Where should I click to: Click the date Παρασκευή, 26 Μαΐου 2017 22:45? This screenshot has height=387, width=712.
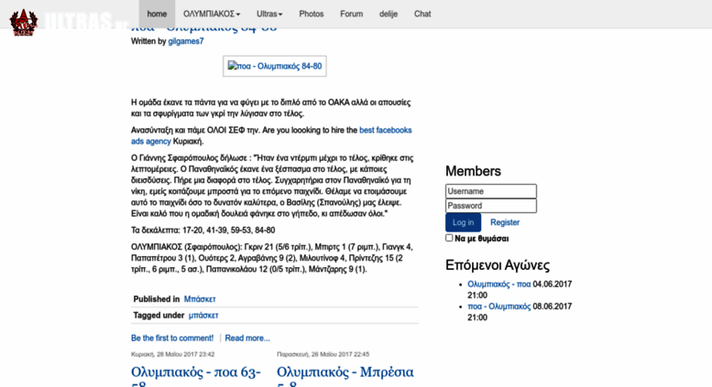[323, 354]
